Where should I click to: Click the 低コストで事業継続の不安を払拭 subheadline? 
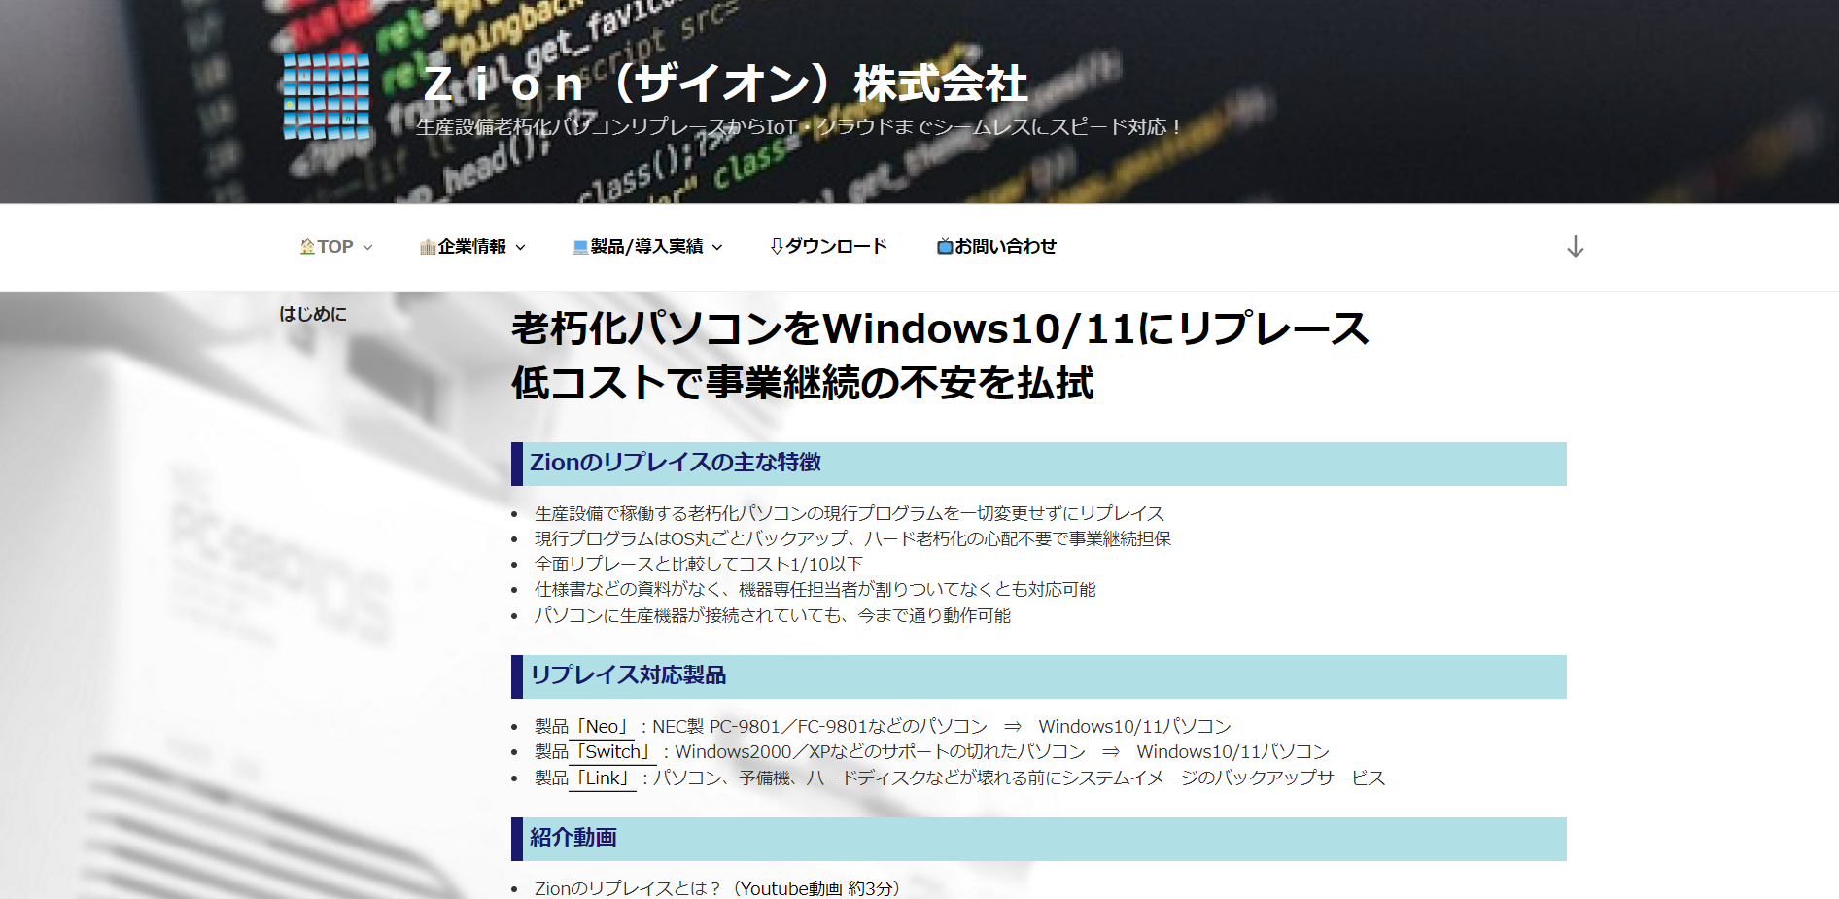[x=803, y=383]
